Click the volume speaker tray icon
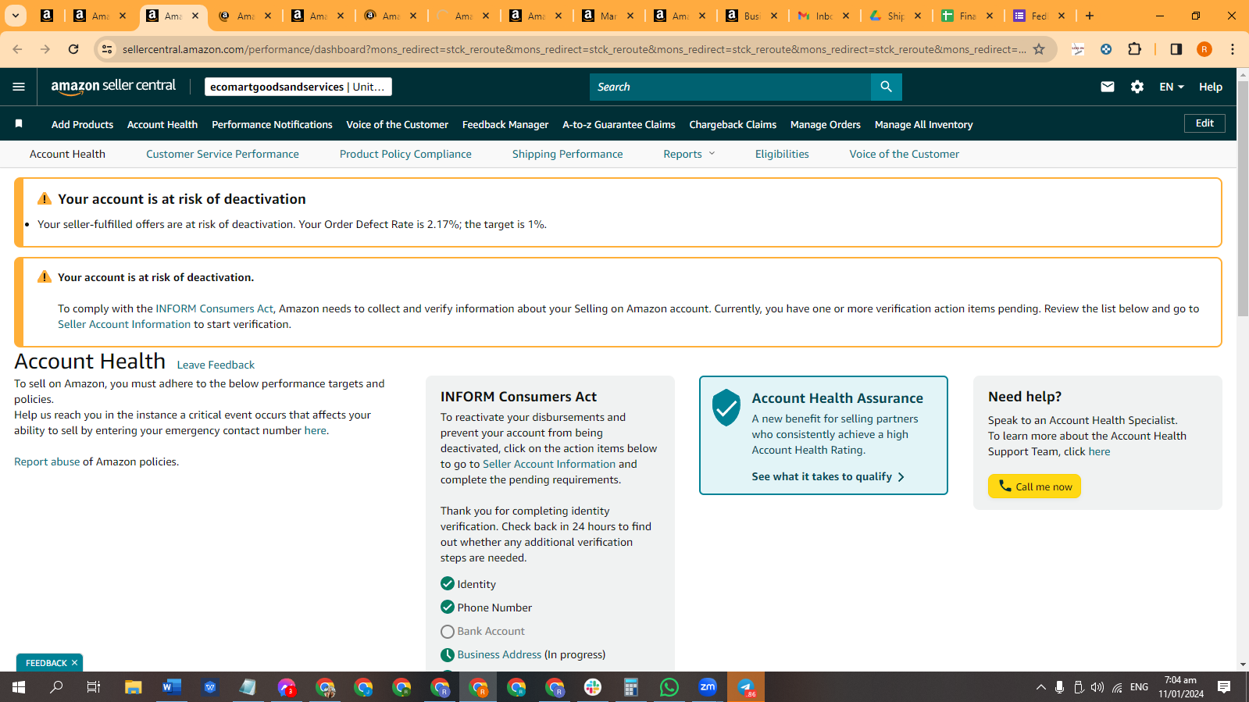 coord(1097,687)
